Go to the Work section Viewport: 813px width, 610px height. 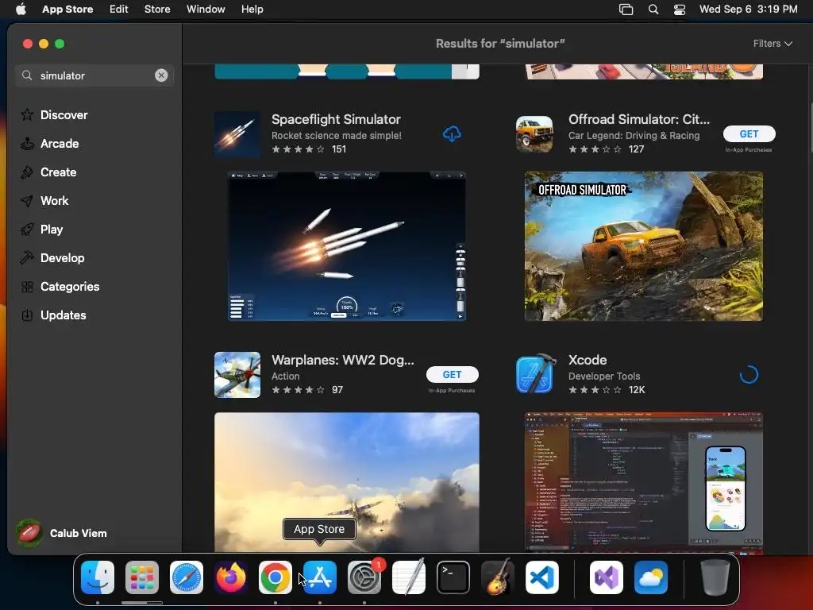click(x=44, y=201)
